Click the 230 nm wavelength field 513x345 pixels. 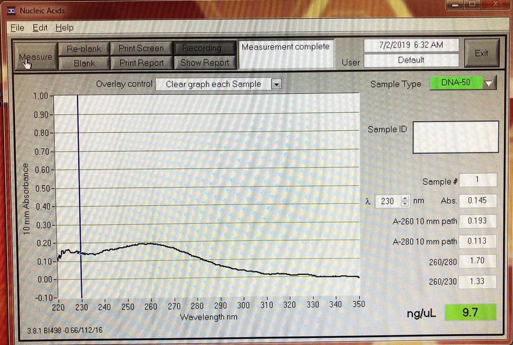tap(387, 201)
